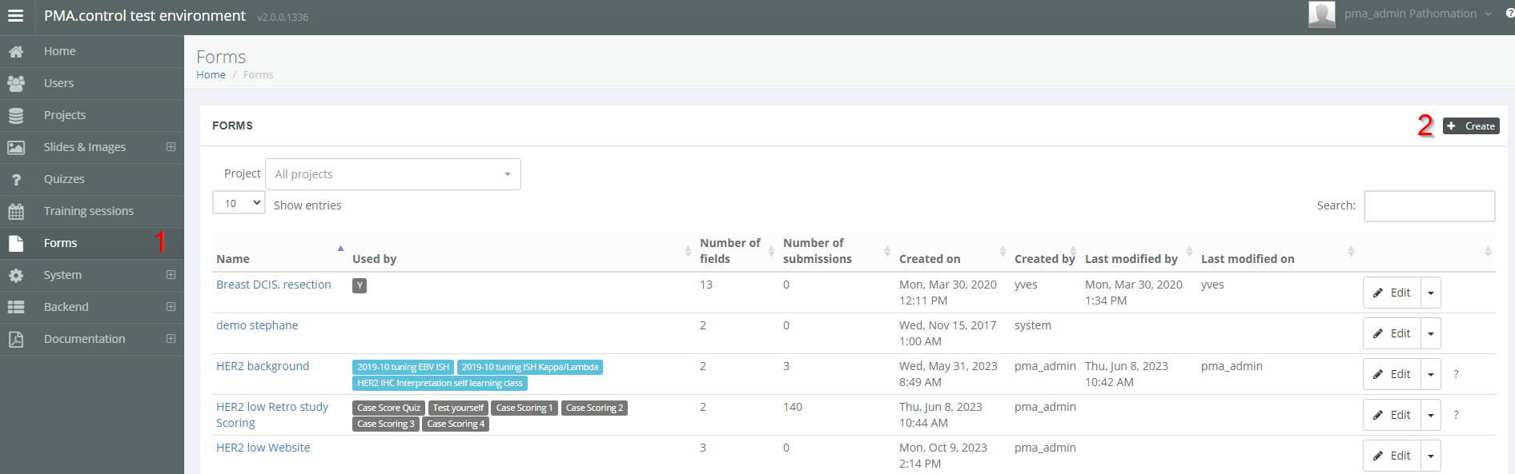Expand the Slides & Images submenu
The image size is (1515, 474).
click(171, 147)
